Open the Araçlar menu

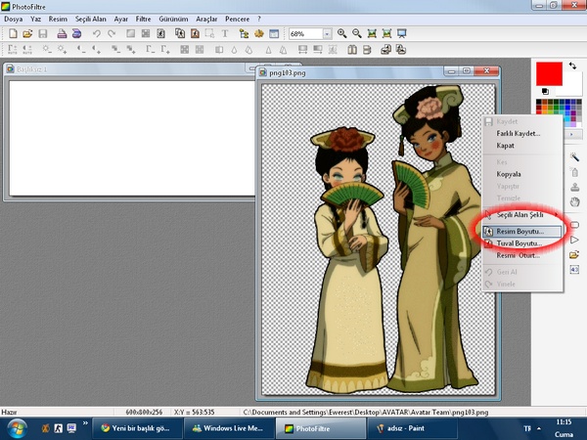[206, 20]
